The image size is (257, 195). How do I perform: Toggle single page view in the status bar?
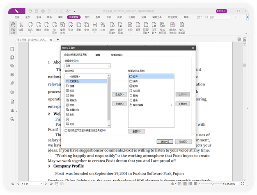point(180,184)
